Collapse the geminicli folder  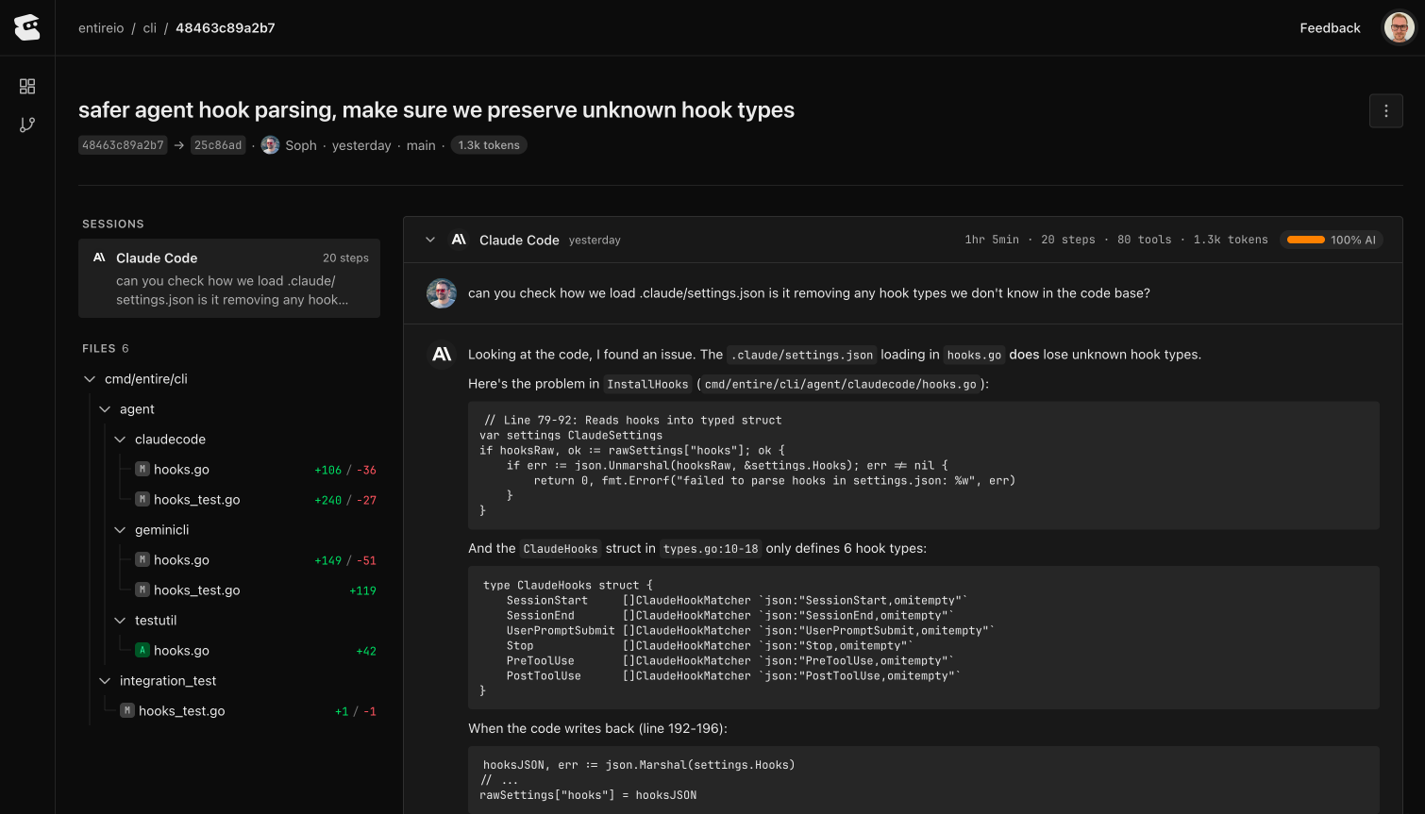[x=120, y=530]
